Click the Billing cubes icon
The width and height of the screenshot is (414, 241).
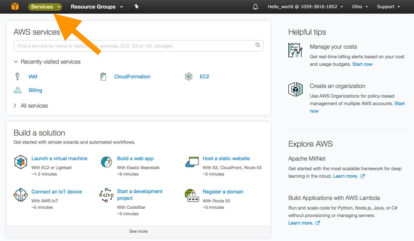coord(18,90)
